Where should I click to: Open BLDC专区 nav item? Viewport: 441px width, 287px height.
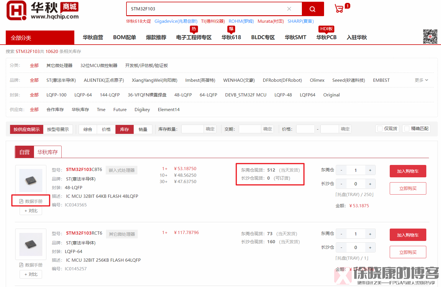pyautogui.click(x=263, y=37)
